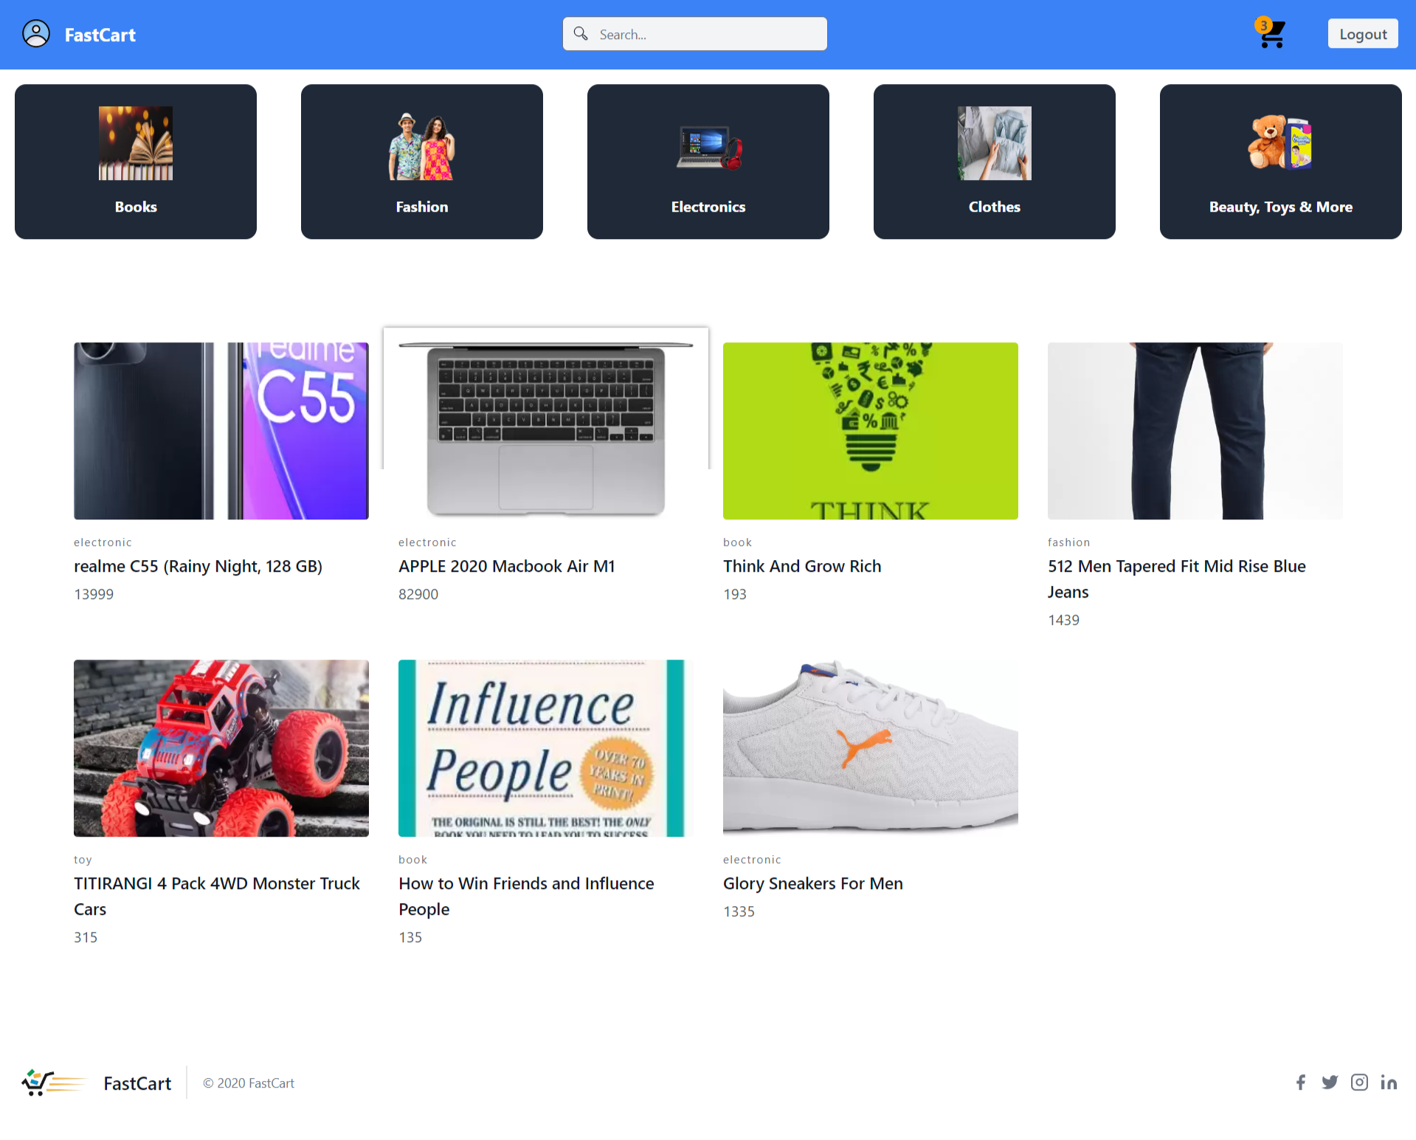Browse Beauty, Toys & More
This screenshot has height=1140, width=1416.
pos(1280,162)
